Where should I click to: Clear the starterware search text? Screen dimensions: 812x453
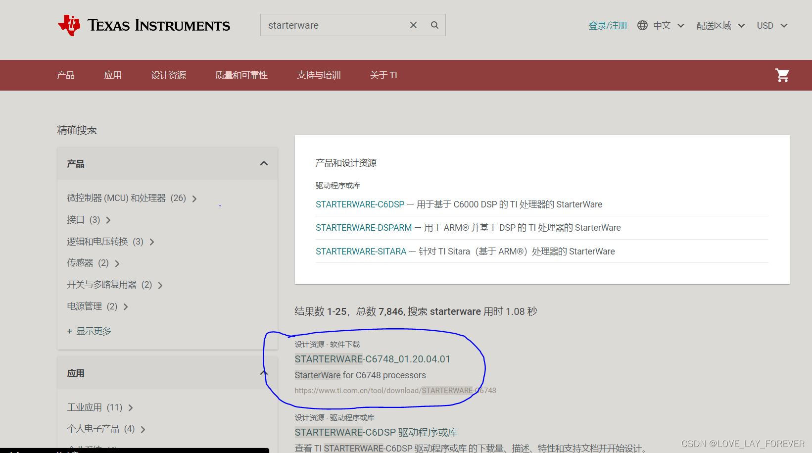point(413,25)
